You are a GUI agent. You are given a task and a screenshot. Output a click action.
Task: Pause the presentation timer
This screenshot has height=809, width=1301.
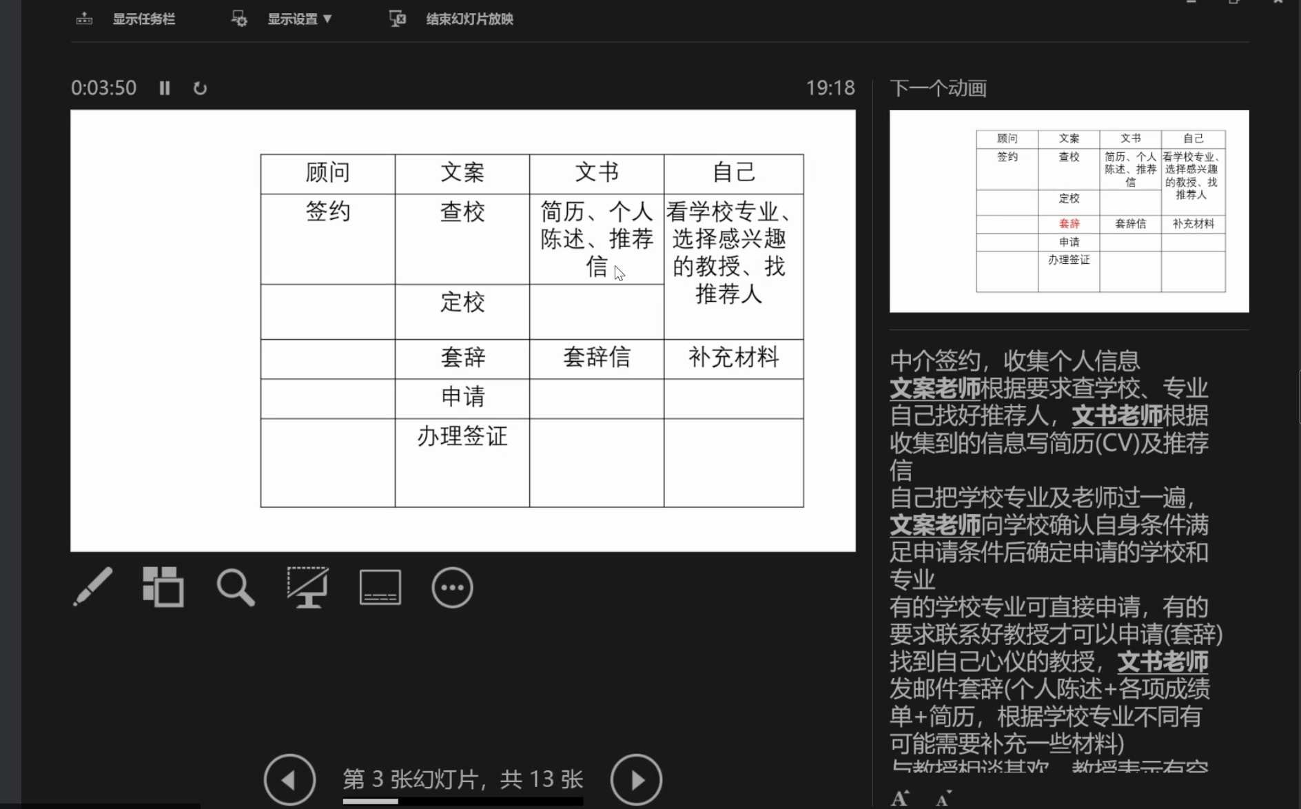(165, 88)
